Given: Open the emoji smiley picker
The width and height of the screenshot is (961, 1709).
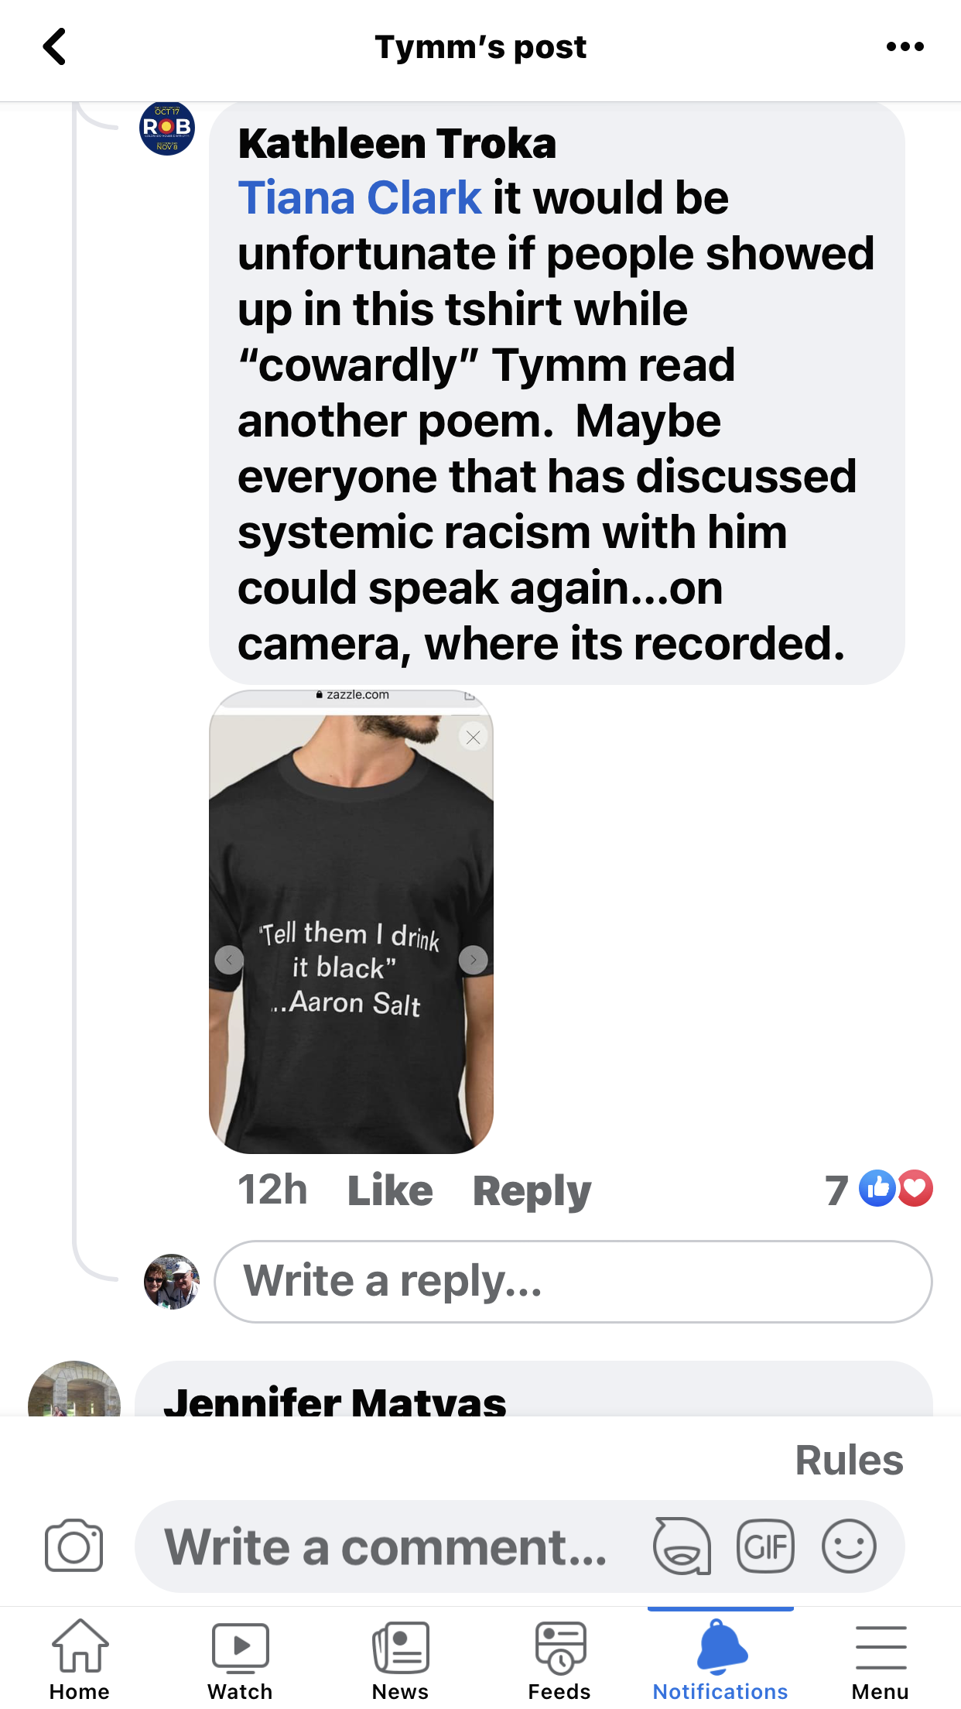Looking at the screenshot, I should click(849, 1546).
